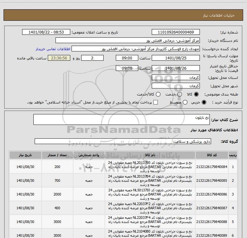Image resolution: width=247 pixels, height=238 pixels.
Task: Click the unit جعبه in row 2
Action: [89, 181]
